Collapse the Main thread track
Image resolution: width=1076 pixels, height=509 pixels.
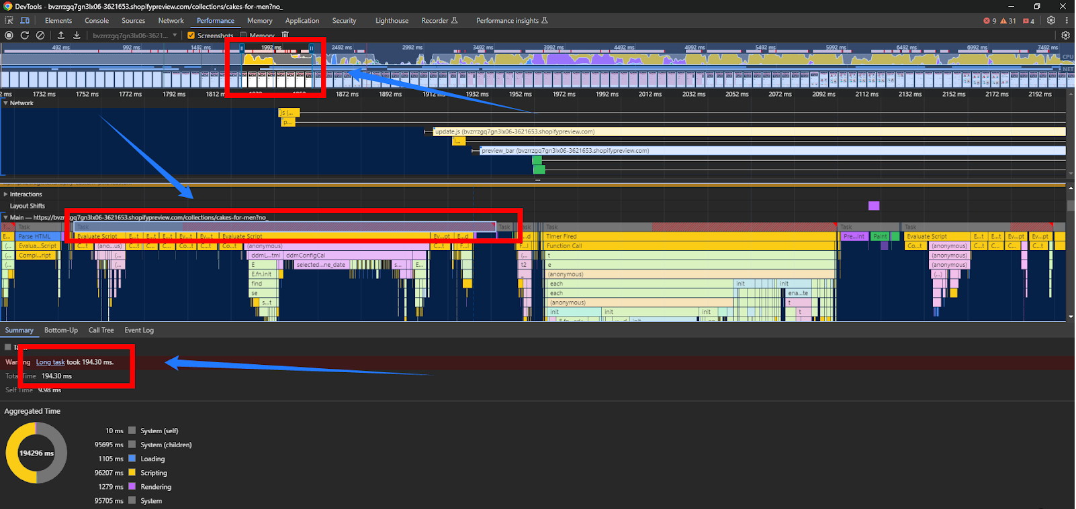(x=5, y=217)
